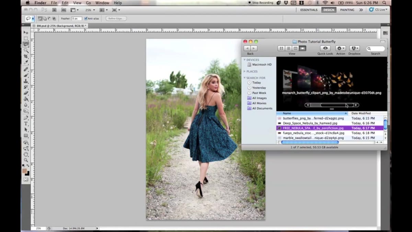Select the 3D Object Rotate tool
The height and width of the screenshot is (232, 412).
[26, 142]
